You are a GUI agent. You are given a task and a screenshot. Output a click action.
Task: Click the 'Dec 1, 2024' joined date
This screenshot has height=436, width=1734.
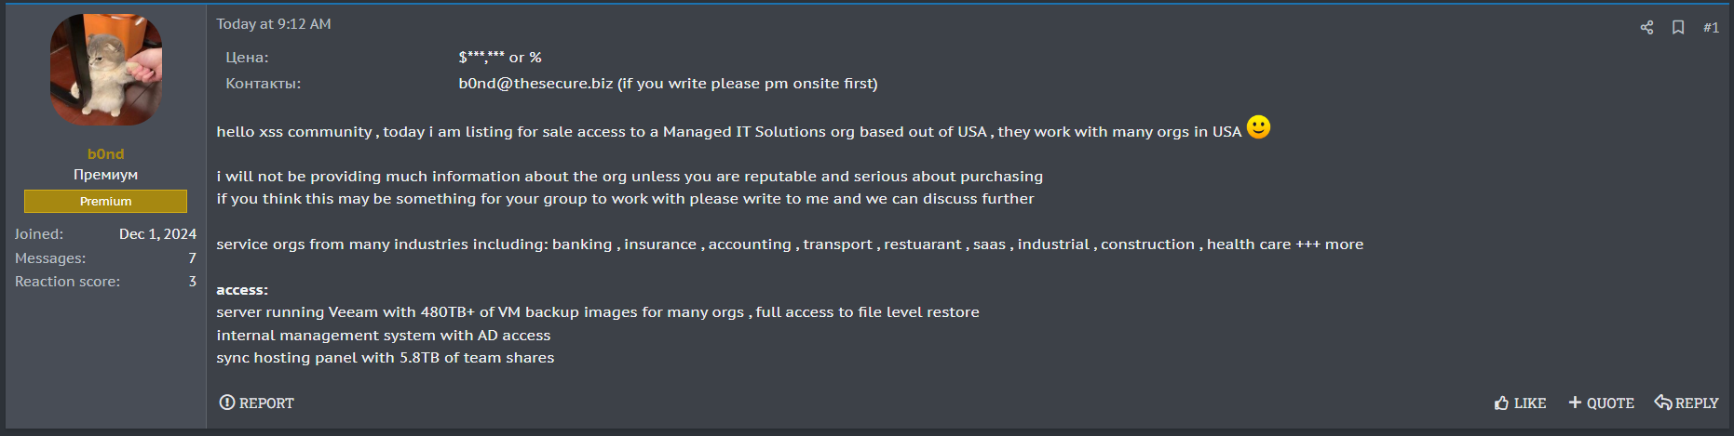coord(157,234)
